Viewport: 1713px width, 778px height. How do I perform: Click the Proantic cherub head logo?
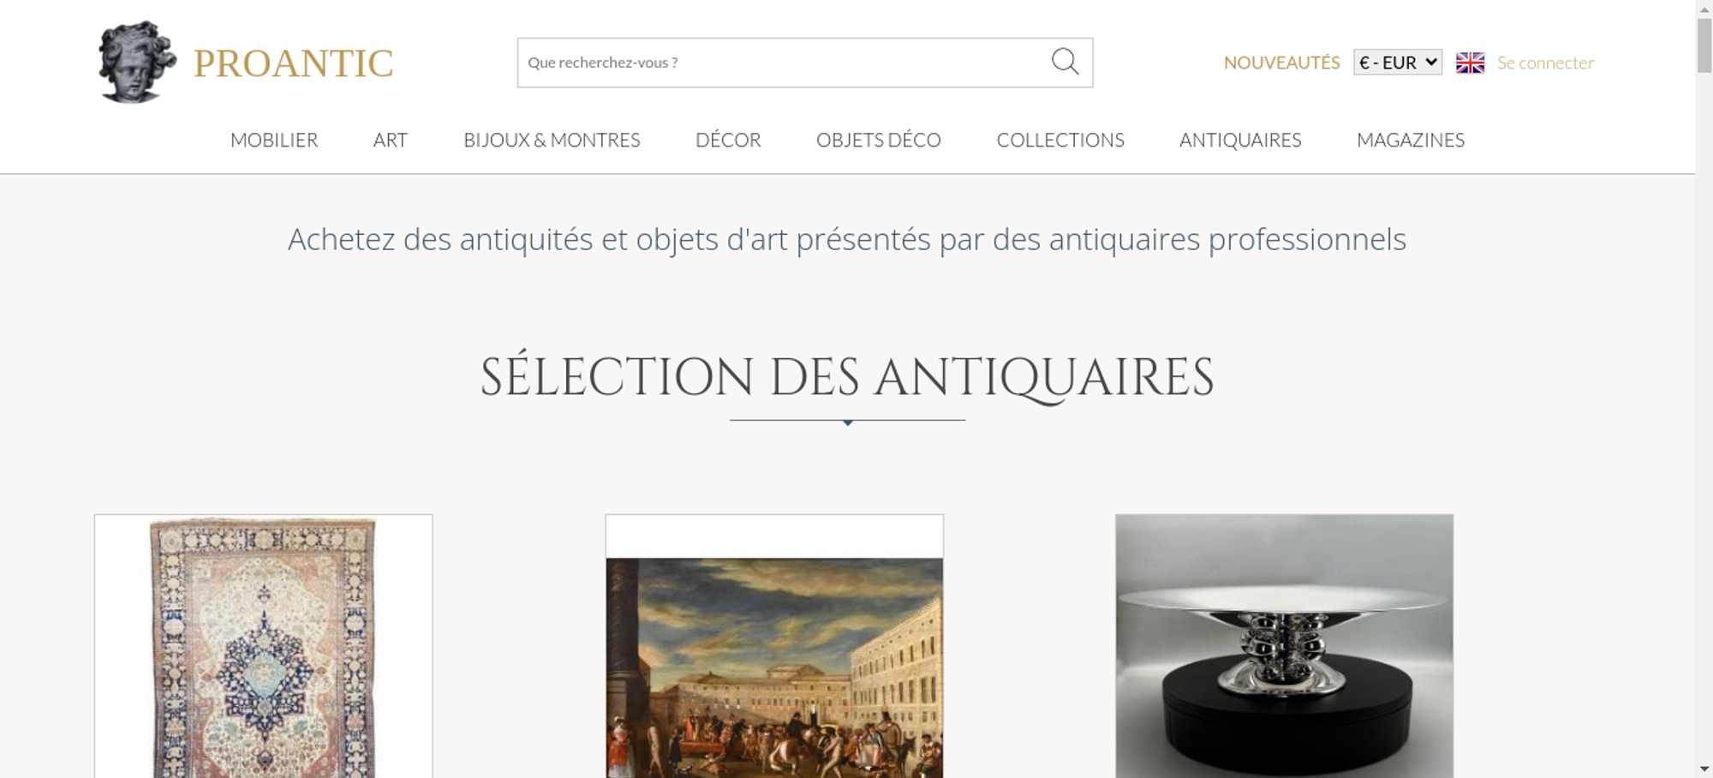pos(137,62)
